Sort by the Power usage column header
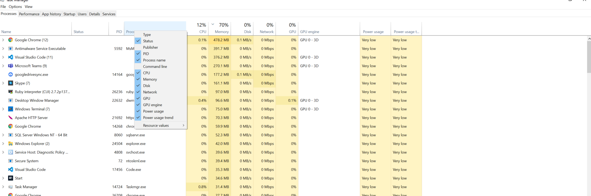 pos(375,28)
